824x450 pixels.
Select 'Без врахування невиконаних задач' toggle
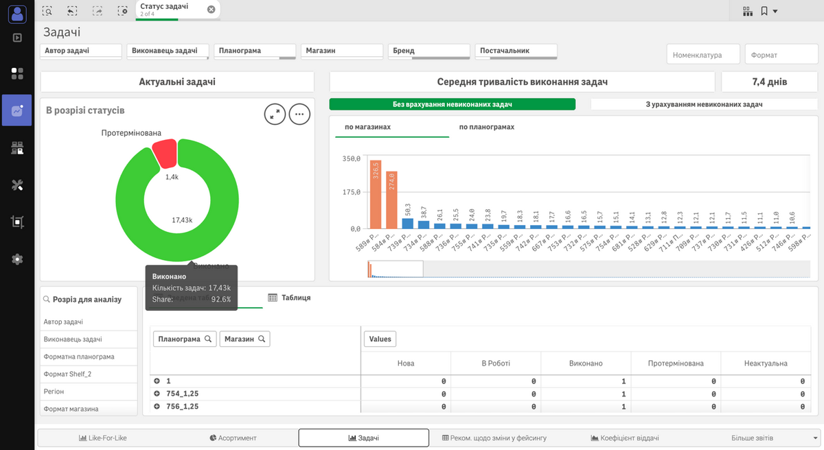[x=452, y=104]
